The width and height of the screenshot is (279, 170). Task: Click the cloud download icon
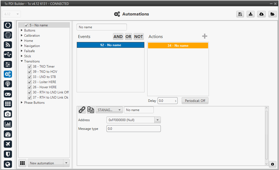coord(261,14)
